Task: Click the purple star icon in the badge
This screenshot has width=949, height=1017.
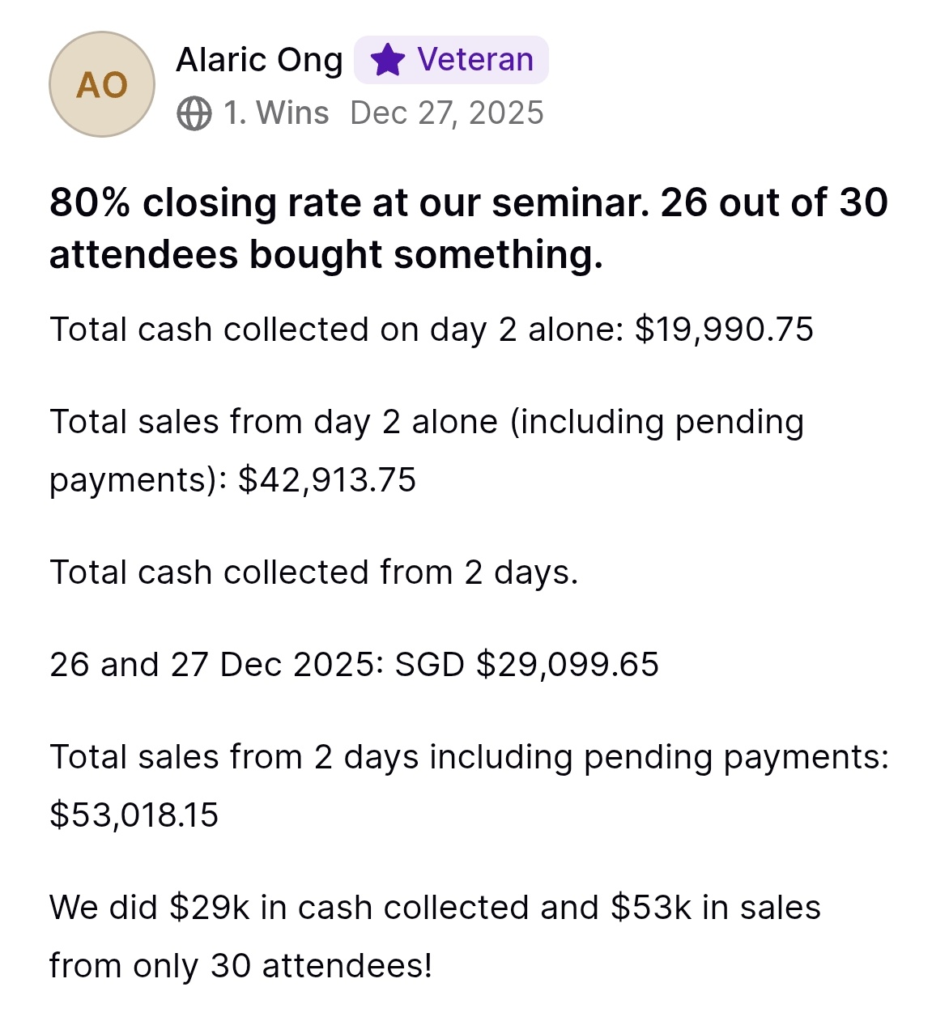Action: 387,60
